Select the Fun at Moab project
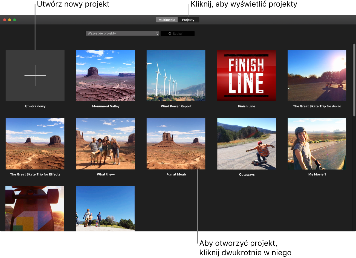Screen dimensions: 356x258 [176, 144]
